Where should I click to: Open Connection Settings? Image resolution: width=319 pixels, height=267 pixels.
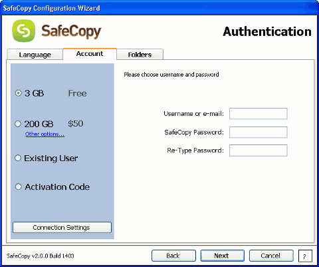(62, 228)
